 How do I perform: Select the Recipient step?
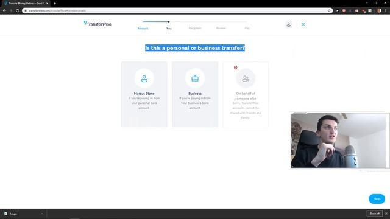click(x=195, y=29)
